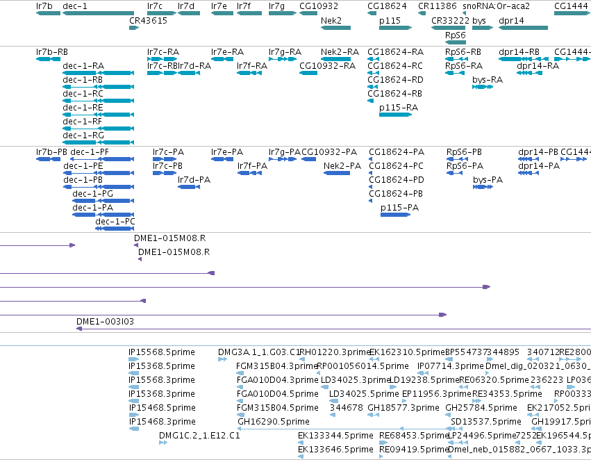Click the Ir7g gene label
This screenshot has height=460, width=591.
(x=276, y=6)
